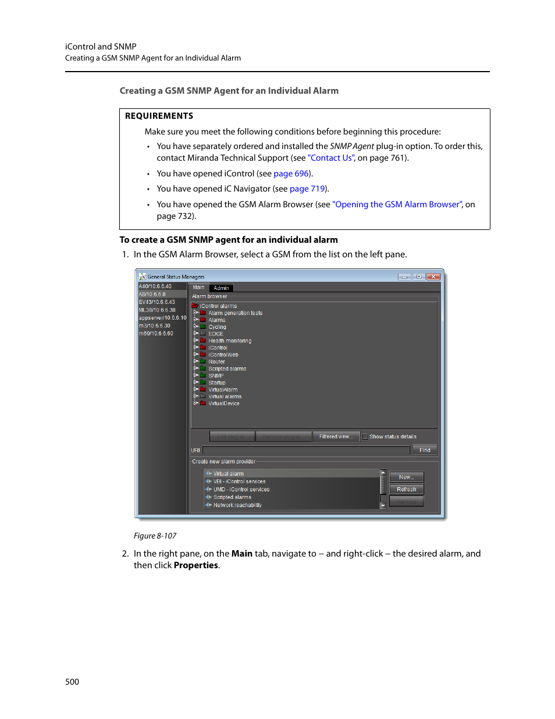
Task: Click the UMD - iControl services provider icon
Action: 208,490
